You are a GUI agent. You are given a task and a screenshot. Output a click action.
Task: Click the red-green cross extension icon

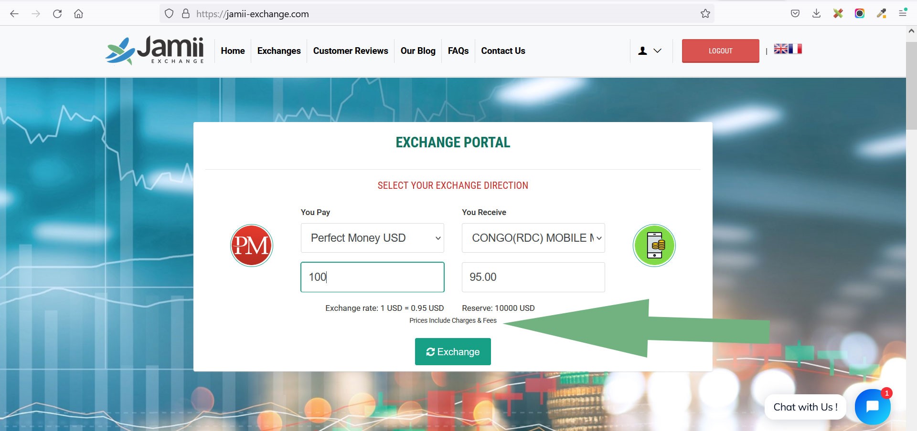tap(838, 14)
